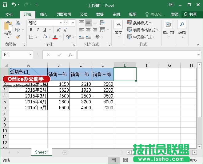Open the 字体 dialog launcher
Viewport: 203px width, 164px height.
pyautogui.click(x=74, y=45)
